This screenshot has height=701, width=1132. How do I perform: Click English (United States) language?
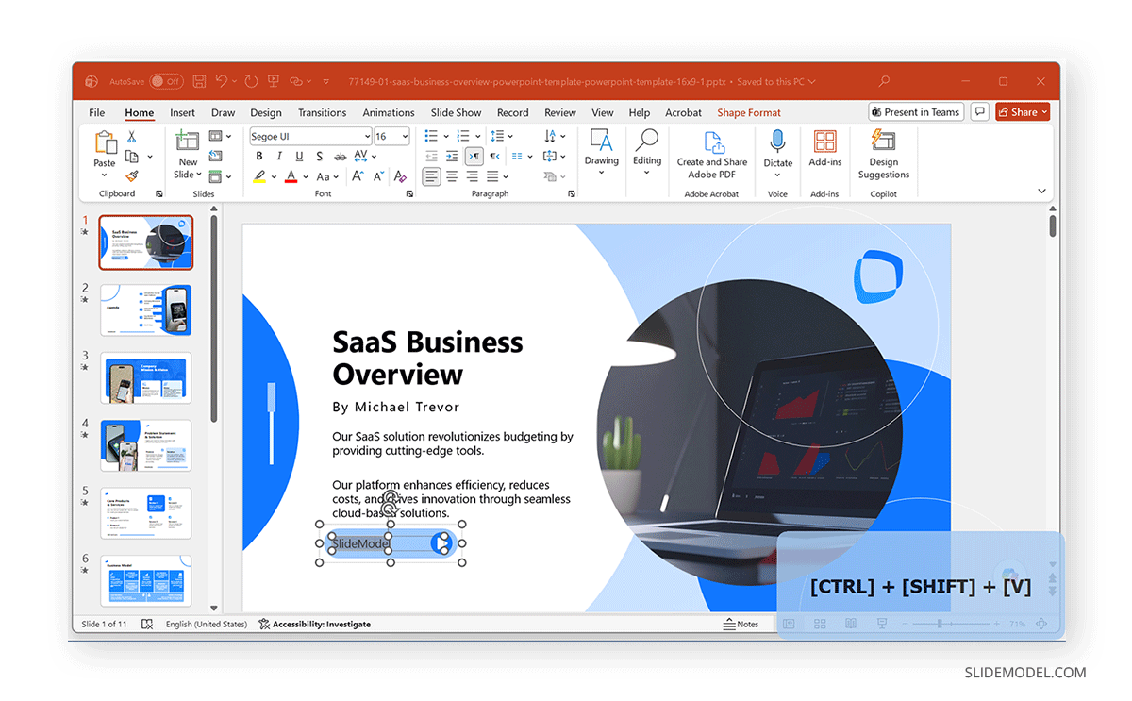207,624
